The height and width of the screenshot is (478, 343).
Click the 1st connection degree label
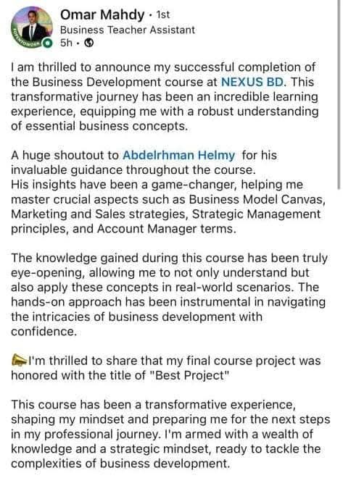click(x=163, y=14)
